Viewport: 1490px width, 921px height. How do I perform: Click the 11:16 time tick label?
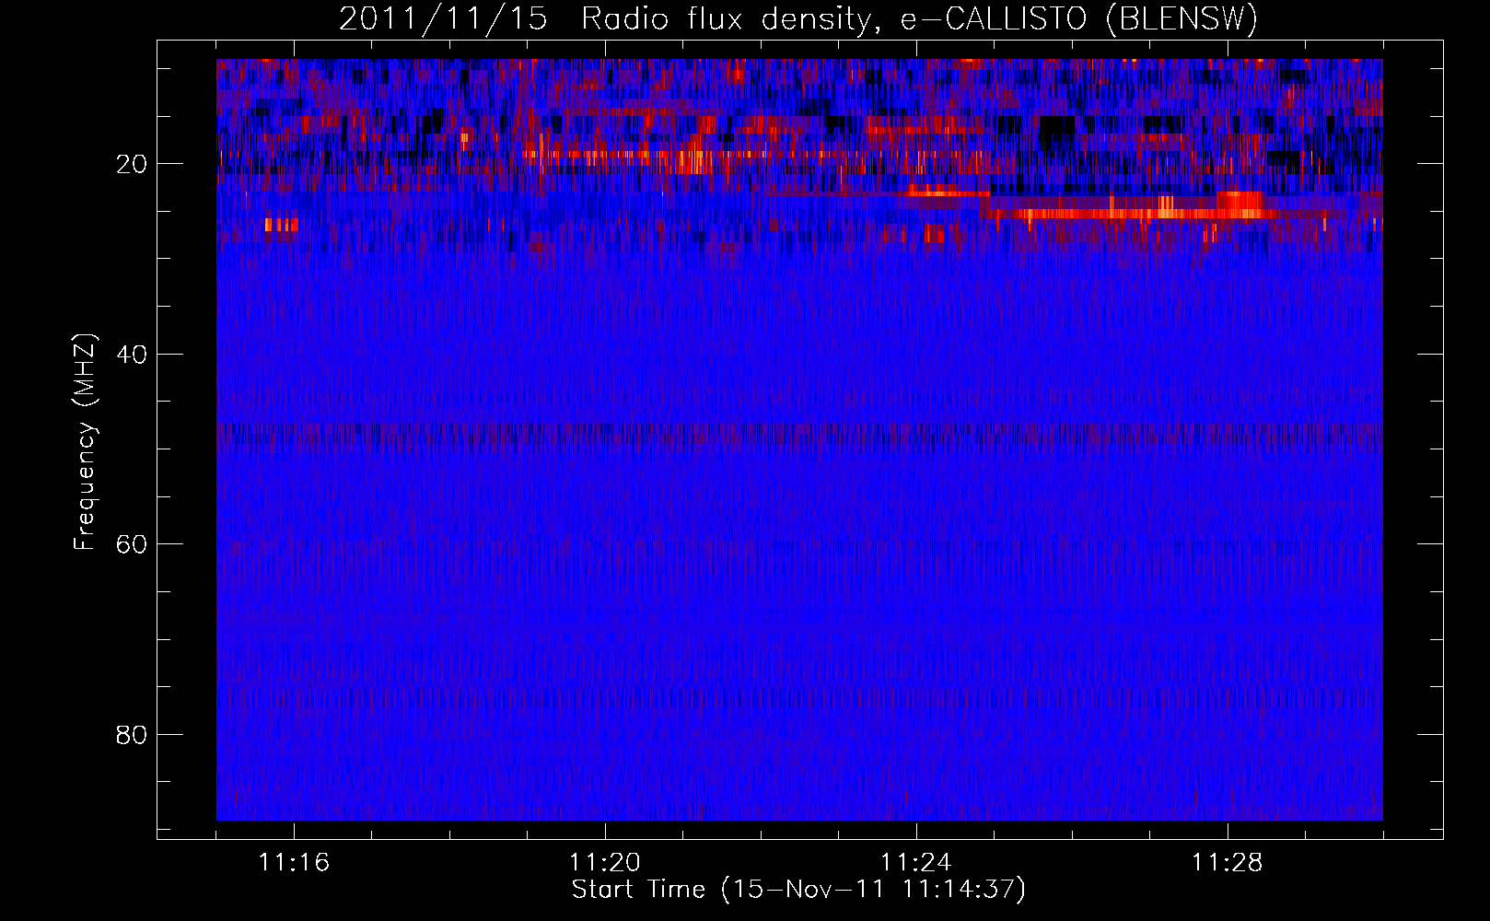click(294, 863)
